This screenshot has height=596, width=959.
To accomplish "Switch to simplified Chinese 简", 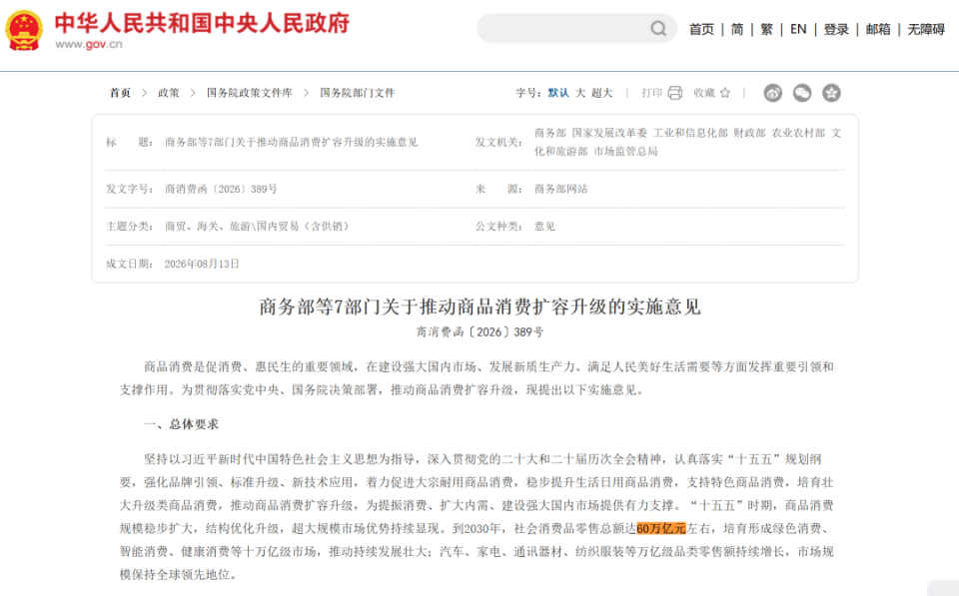I will pos(737,29).
